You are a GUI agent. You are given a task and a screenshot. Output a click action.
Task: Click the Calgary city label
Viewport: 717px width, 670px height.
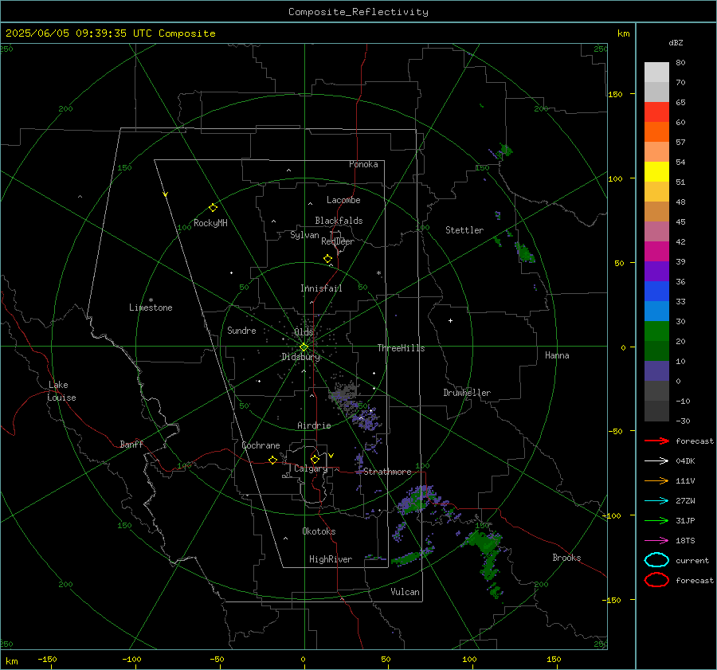(x=311, y=468)
